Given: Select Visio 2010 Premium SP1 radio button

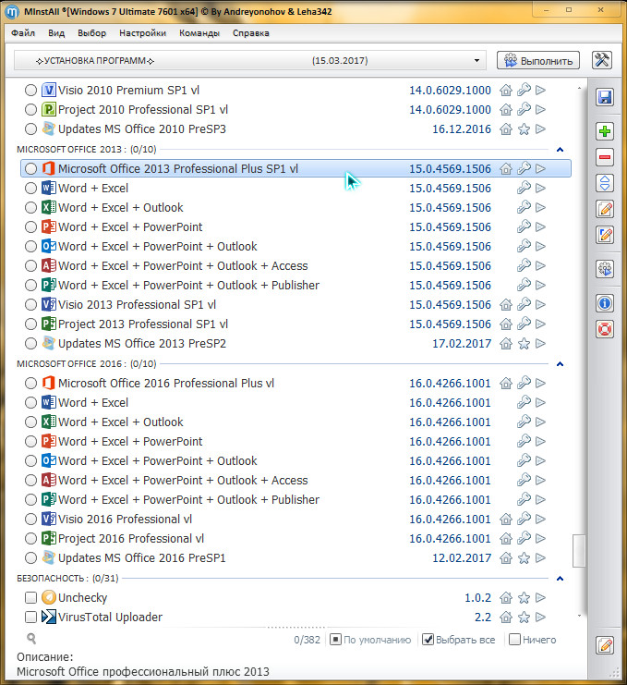Looking at the screenshot, I should 30,90.
